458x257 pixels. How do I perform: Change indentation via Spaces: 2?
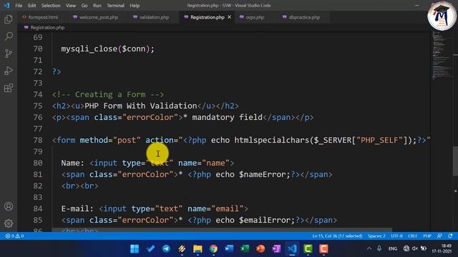coord(376,236)
